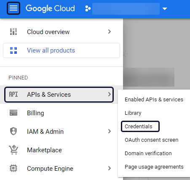Screen dimensions: 190x180
Task: Expand the Compute Engine chevron
Action: 110,168
